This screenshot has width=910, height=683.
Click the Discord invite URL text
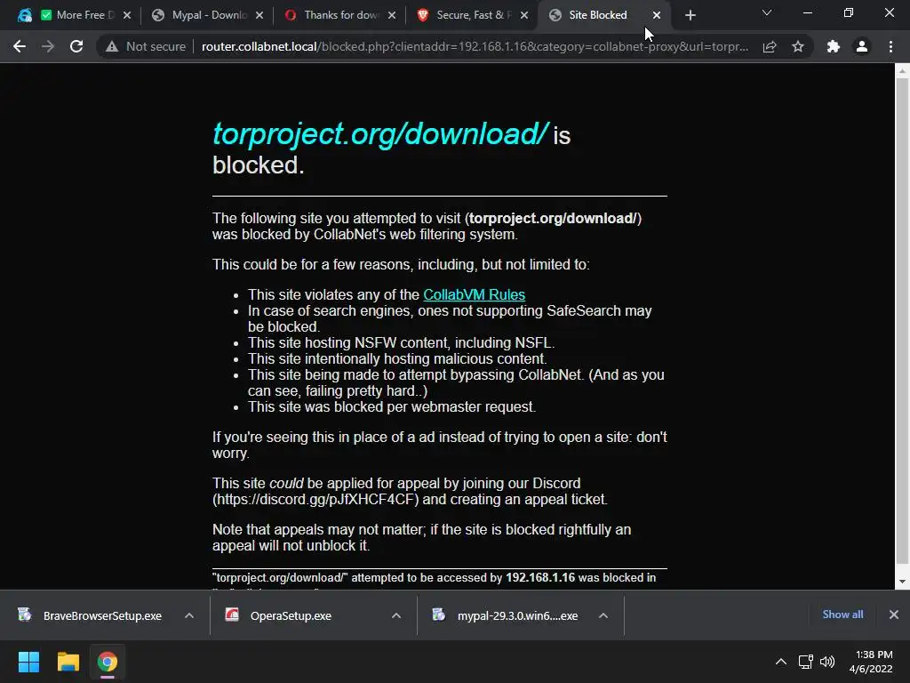(315, 500)
